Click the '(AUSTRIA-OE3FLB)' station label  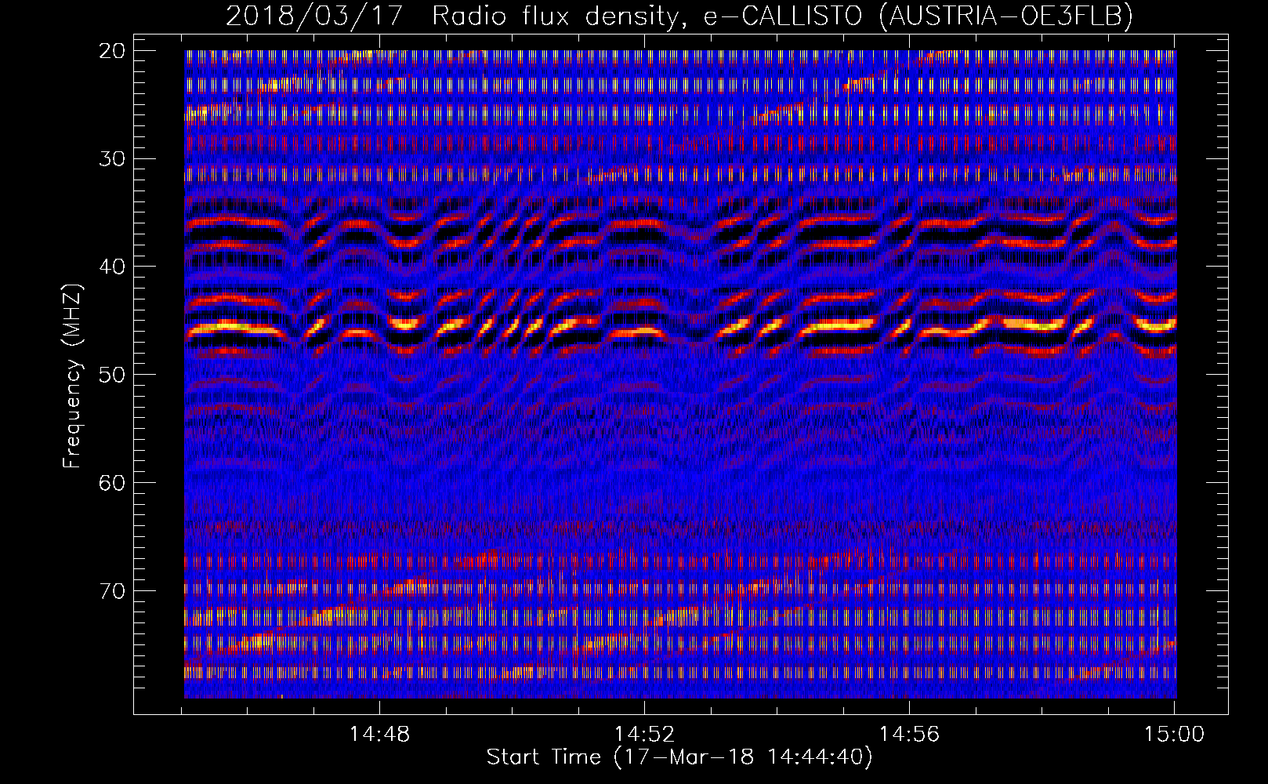pos(1005,16)
